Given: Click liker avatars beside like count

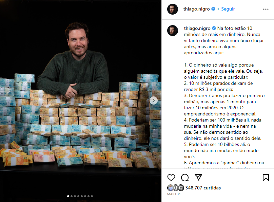Looking at the screenshot, I should pyautogui.click(x=175, y=188).
